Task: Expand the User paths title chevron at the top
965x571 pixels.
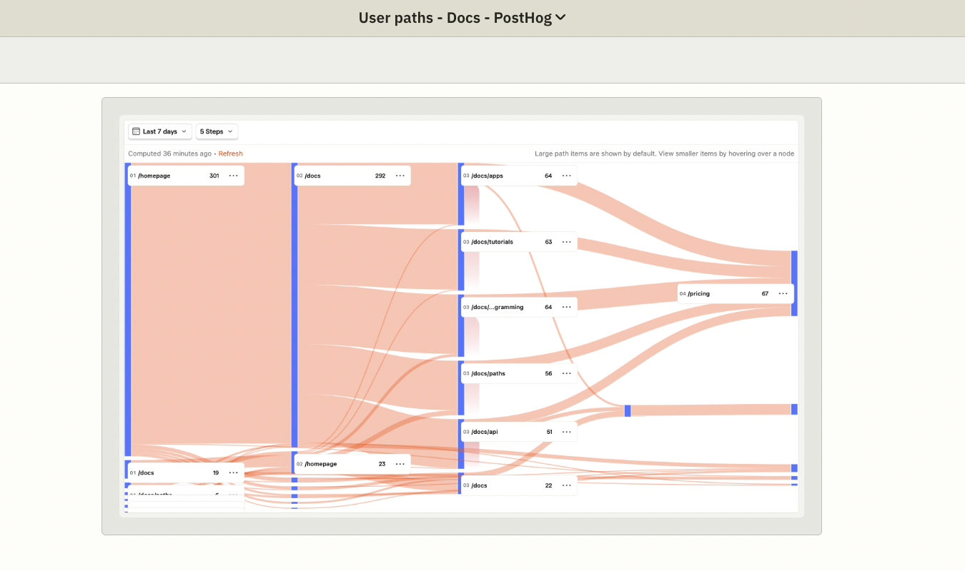Action: coord(562,17)
